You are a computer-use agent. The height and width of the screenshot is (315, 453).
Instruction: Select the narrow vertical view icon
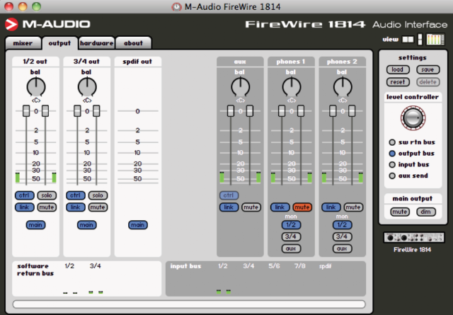pyautogui.click(x=420, y=40)
